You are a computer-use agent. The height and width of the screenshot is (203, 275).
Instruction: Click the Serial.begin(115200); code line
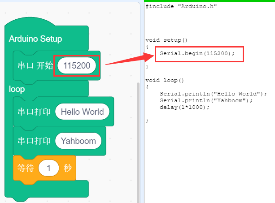point(197,53)
